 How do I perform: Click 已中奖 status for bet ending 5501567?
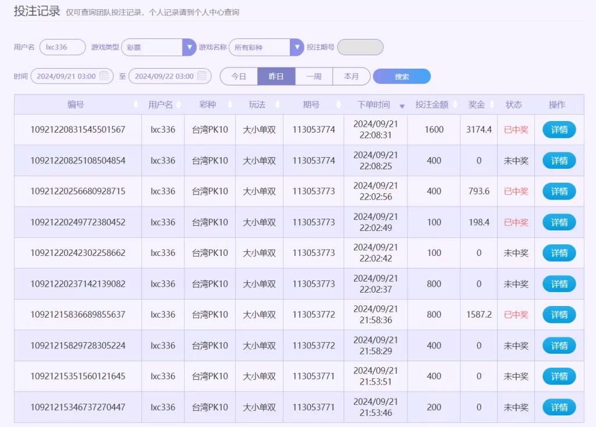(516, 130)
